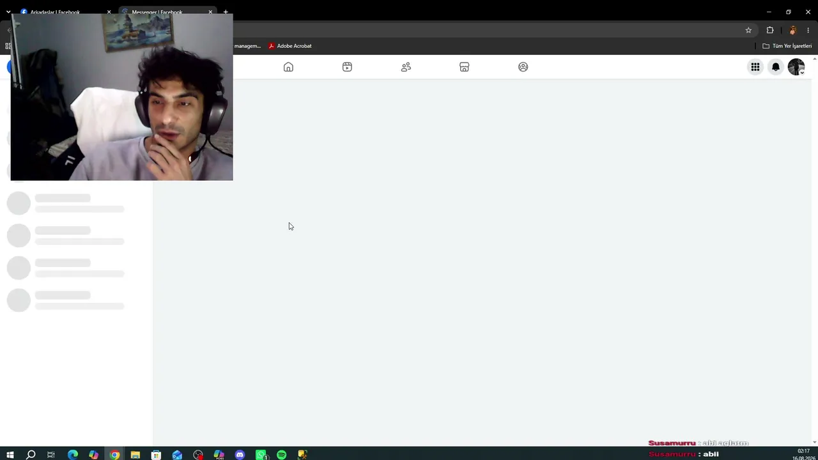Open Windows taskbar Search
Screen dimensions: 818x460
click(x=31, y=455)
